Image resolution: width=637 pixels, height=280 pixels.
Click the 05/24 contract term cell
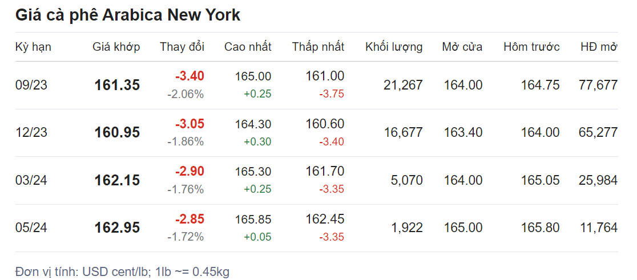coord(31,228)
